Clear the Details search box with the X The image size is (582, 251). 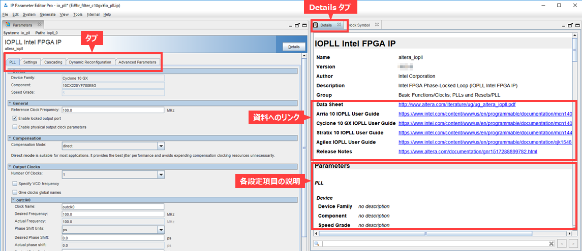click(x=552, y=243)
